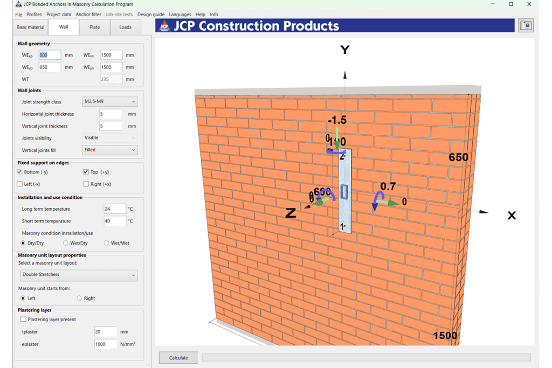Click the JCP app icon in title bar
Image resolution: width=552 pixels, height=368 pixels.
click(x=18, y=4)
